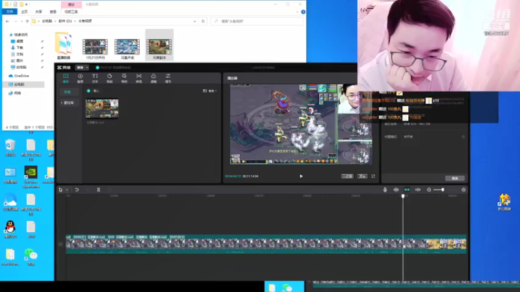Click the Modify button in properties panel
520x292 pixels.
454,178
